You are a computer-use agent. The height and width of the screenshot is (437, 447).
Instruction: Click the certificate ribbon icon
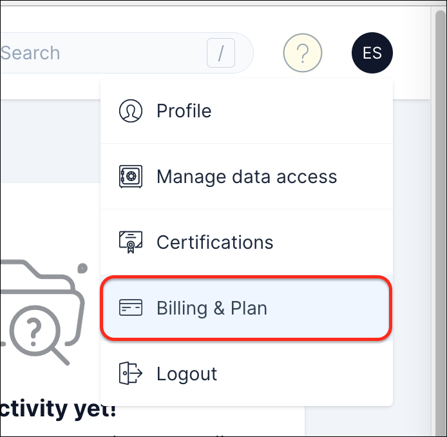click(x=131, y=243)
